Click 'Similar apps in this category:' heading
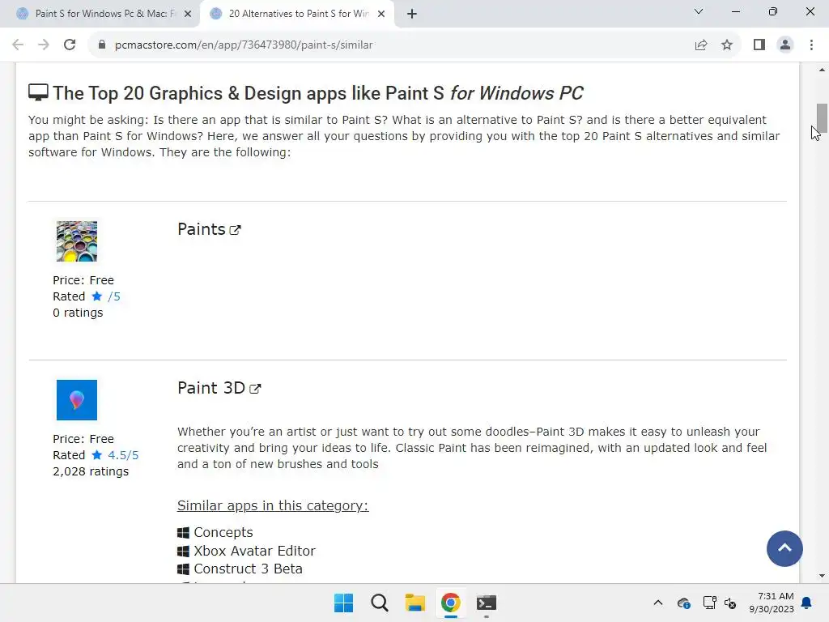This screenshot has width=829, height=622. coord(273,505)
